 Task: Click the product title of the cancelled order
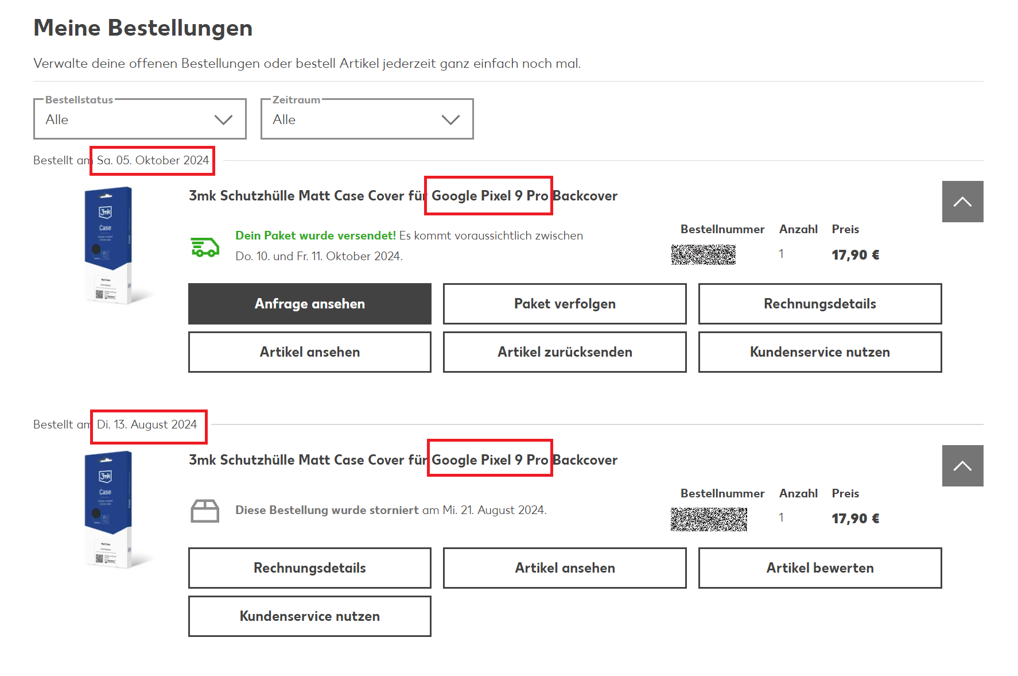(403, 460)
